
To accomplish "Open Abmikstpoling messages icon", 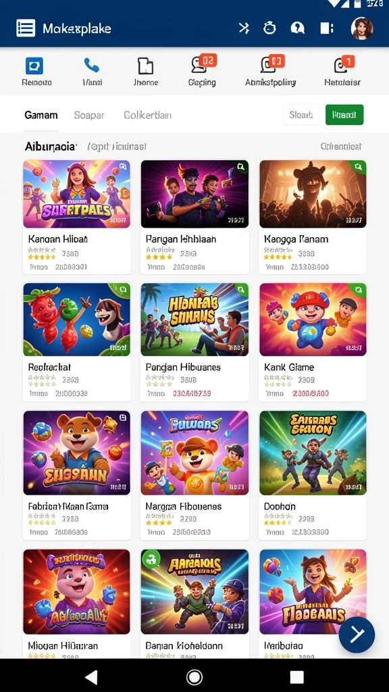I will click(271, 64).
